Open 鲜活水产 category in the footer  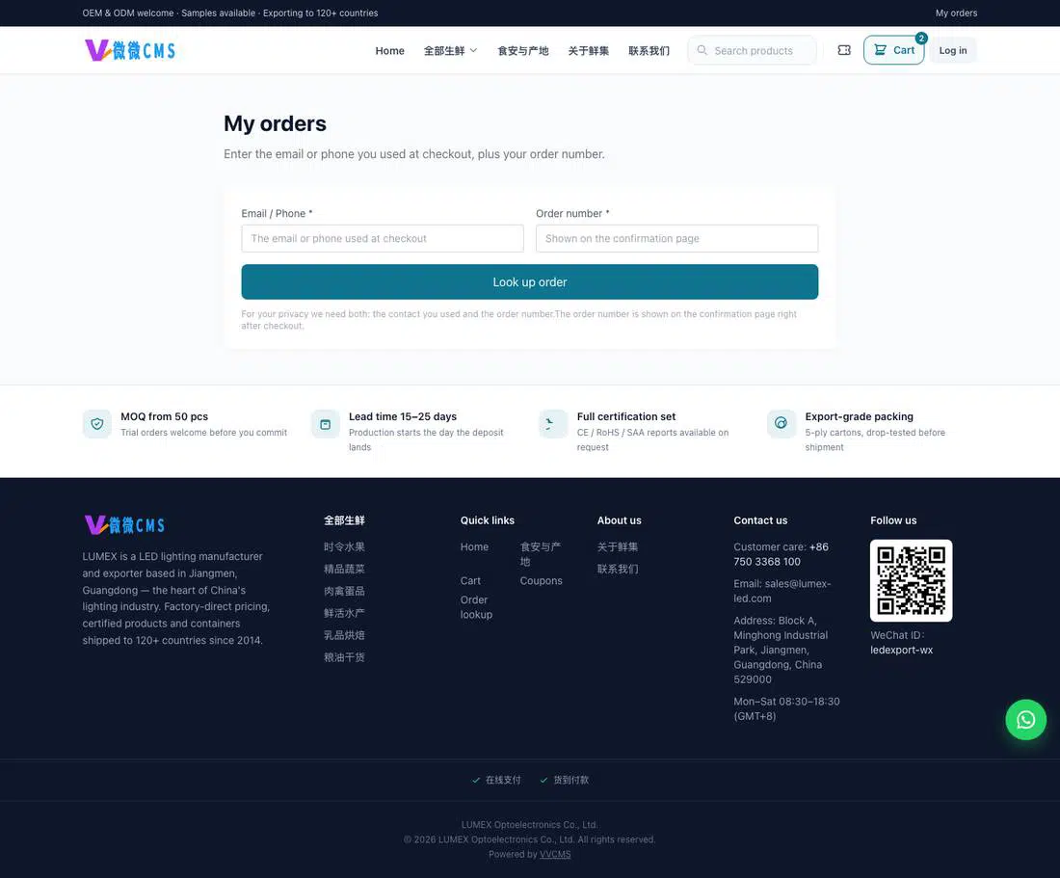[344, 613]
